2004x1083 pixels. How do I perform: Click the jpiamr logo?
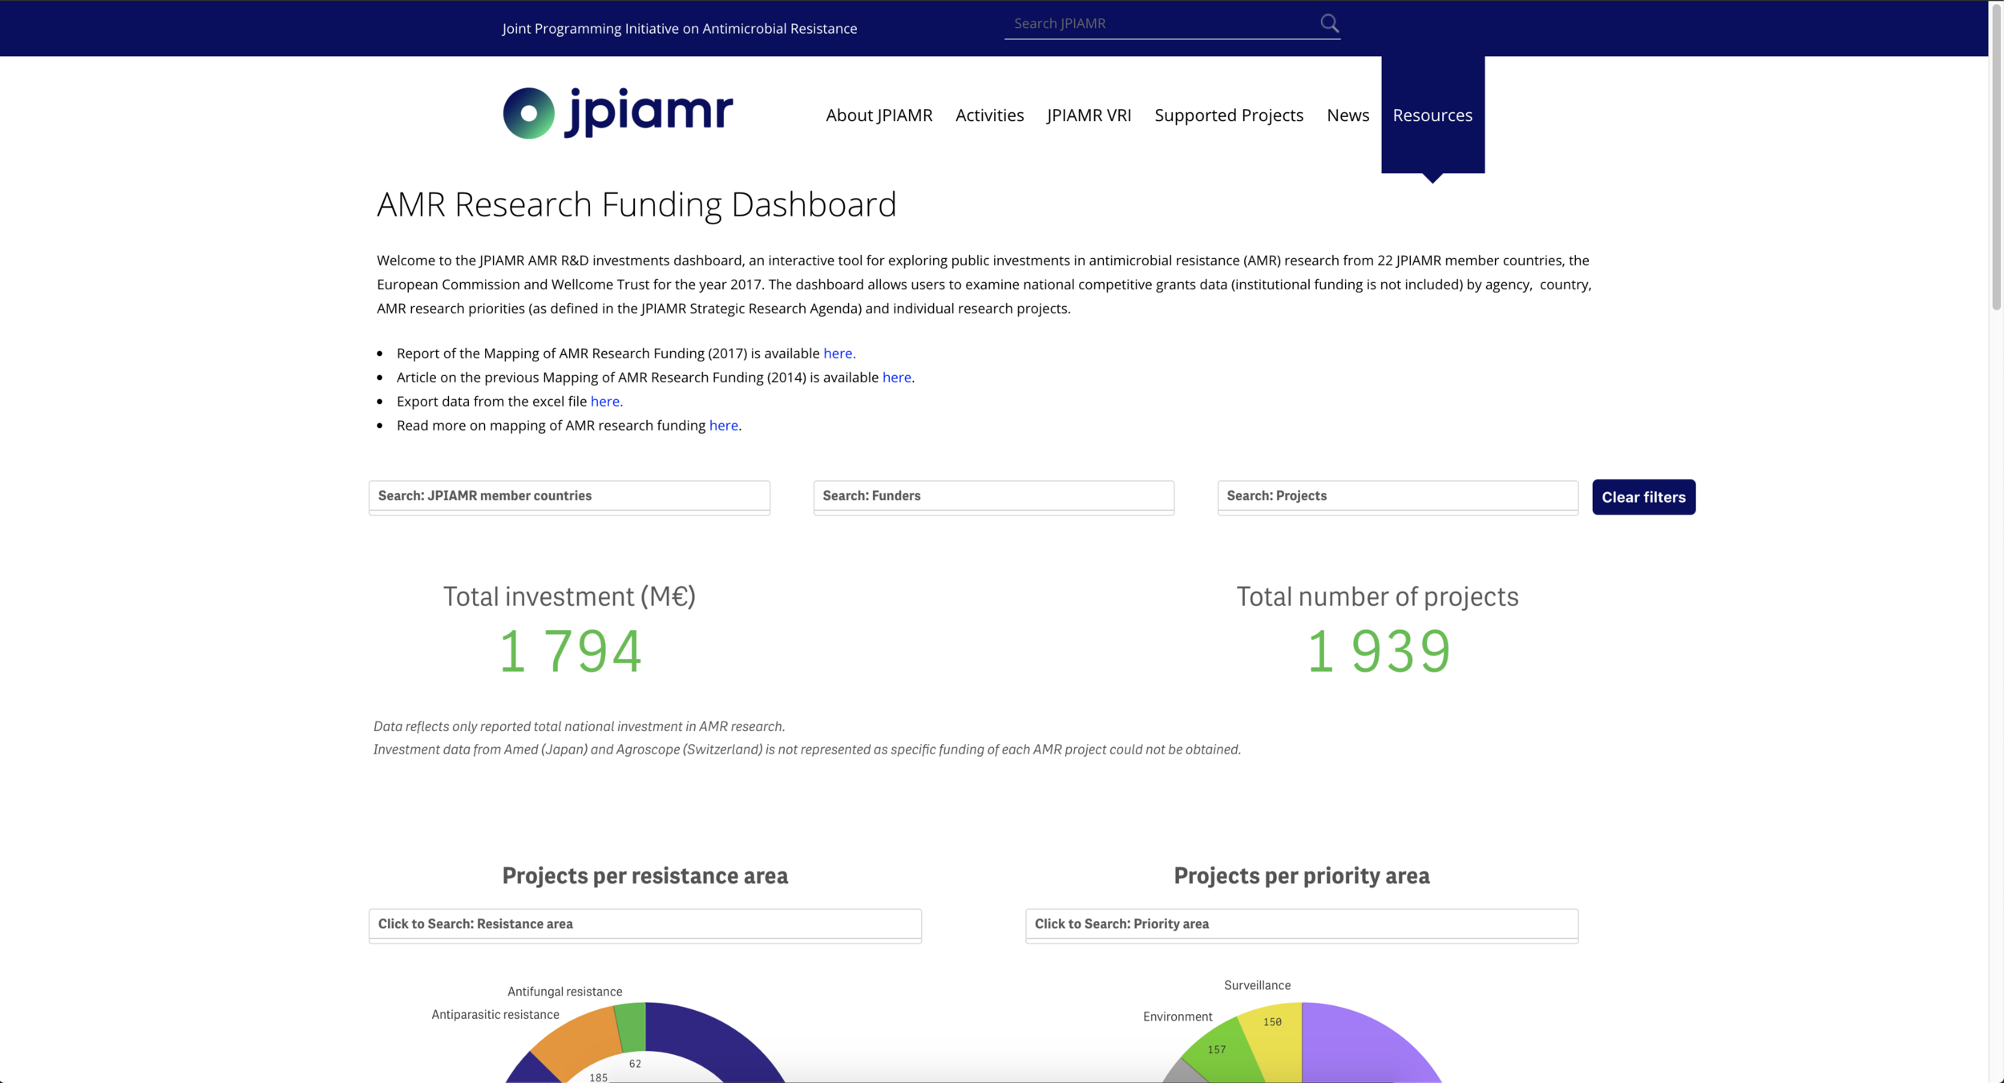pyautogui.click(x=618, y=113)
